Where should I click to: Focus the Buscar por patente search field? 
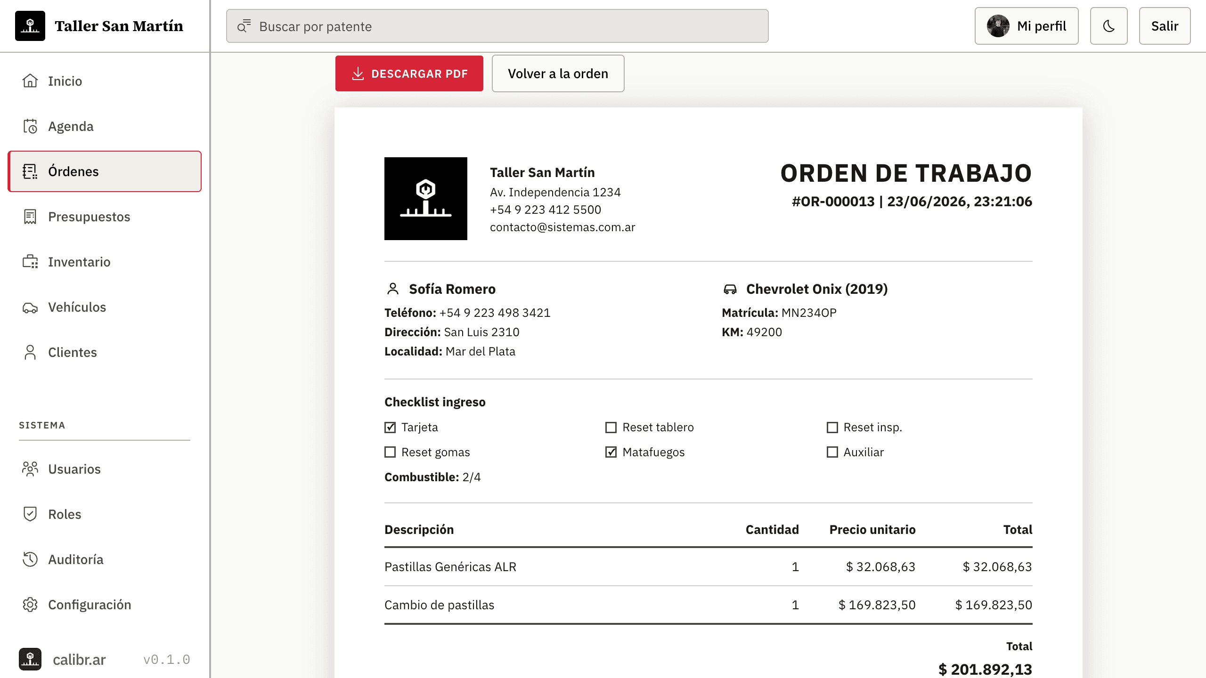(x=497, y=26)
